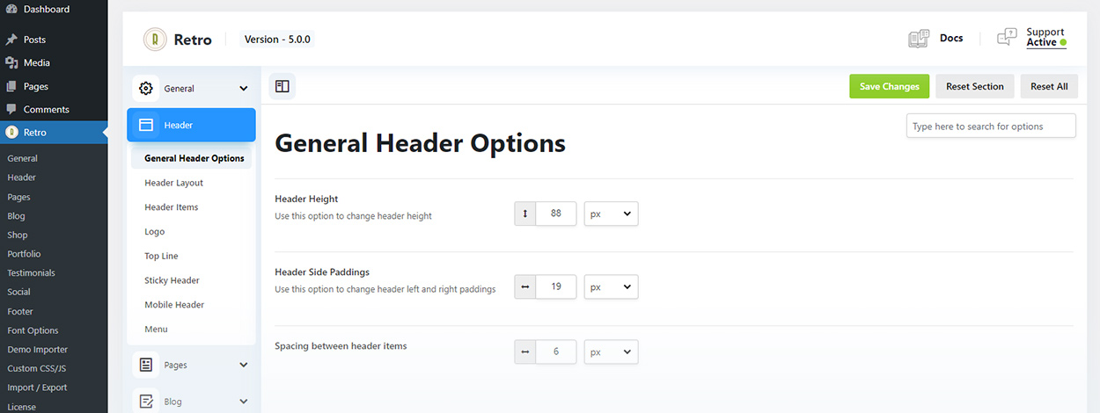Expand the General section chevron

(x=244, y=89)
